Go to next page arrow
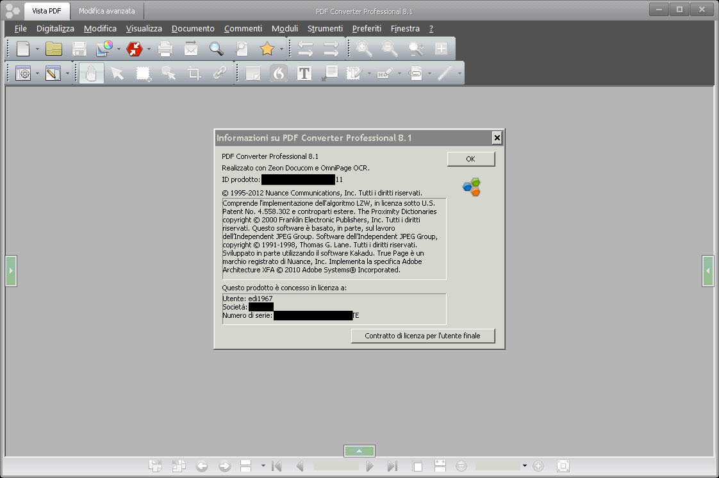Image resolution: width=719 pixels, height=478 pixels. coord(369,466)
